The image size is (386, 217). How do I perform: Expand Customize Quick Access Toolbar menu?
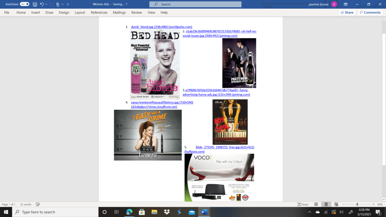68,4
